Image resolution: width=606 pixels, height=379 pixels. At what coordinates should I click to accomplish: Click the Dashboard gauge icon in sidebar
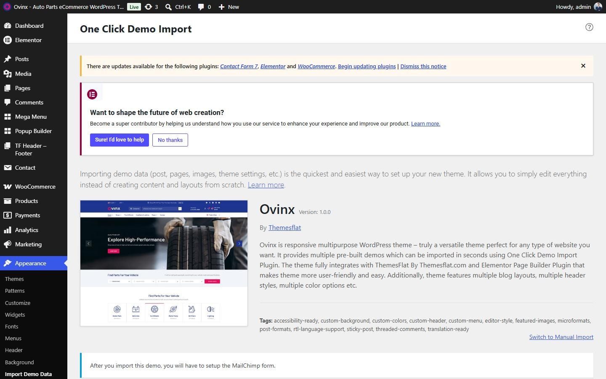[x=8, y=26]
